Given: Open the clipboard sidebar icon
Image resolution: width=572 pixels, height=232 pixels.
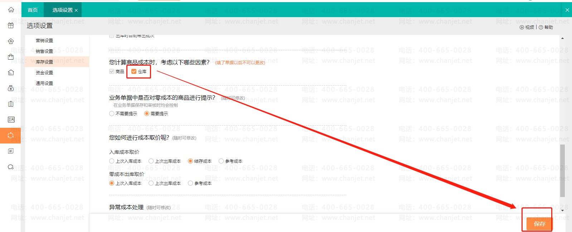Looking at the screenshot, I should [x=11, y=104].
